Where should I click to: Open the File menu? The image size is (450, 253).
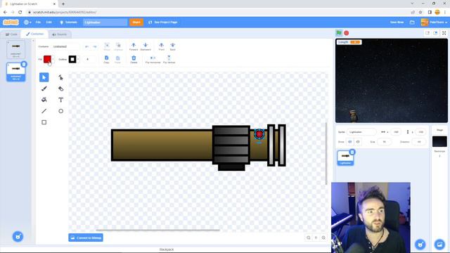pos(38,22)
